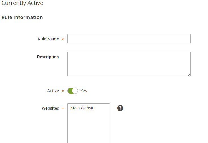Grab the Description textarea resize handle
This screenshot has height=143, width=208.
[x=189, y=75]
